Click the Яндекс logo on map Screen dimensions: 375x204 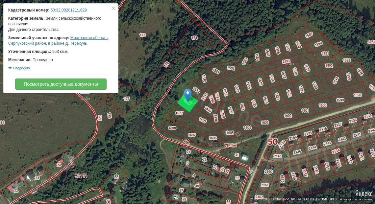363,193
